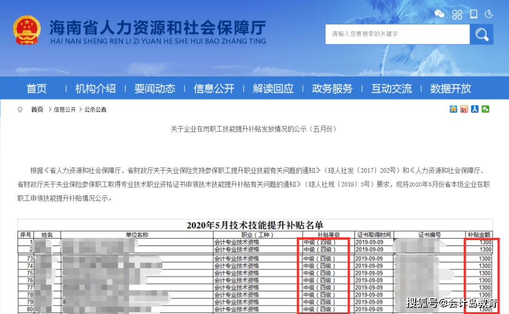
Task: Open the 机构介绍 navigation menu
Action: [95, 88]
